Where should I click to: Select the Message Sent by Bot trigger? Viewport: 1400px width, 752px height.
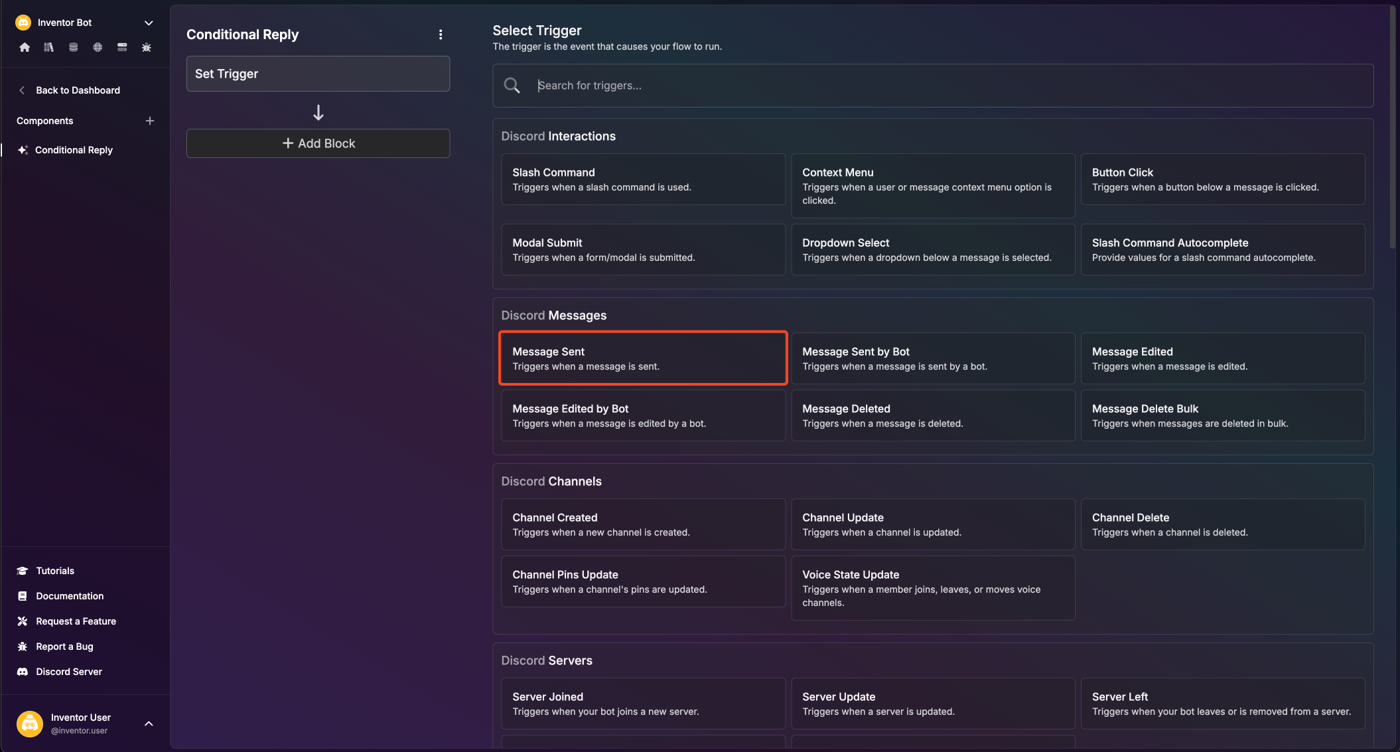(933, 358)
